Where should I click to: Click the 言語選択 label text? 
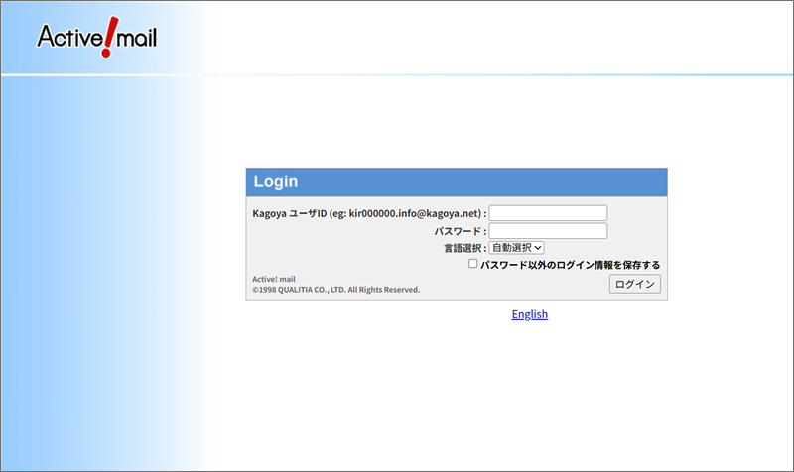(x=462, y=248)
